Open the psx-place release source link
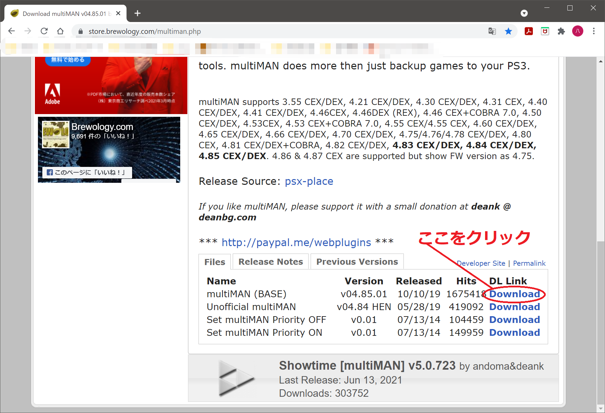The width and height of the screenshot is (605, 413). click(309, 181)
